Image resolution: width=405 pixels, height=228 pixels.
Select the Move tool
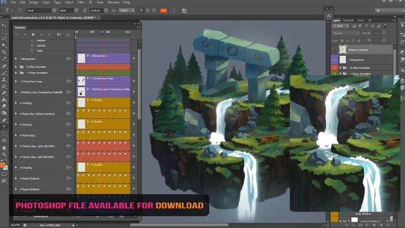click(4, 25)
